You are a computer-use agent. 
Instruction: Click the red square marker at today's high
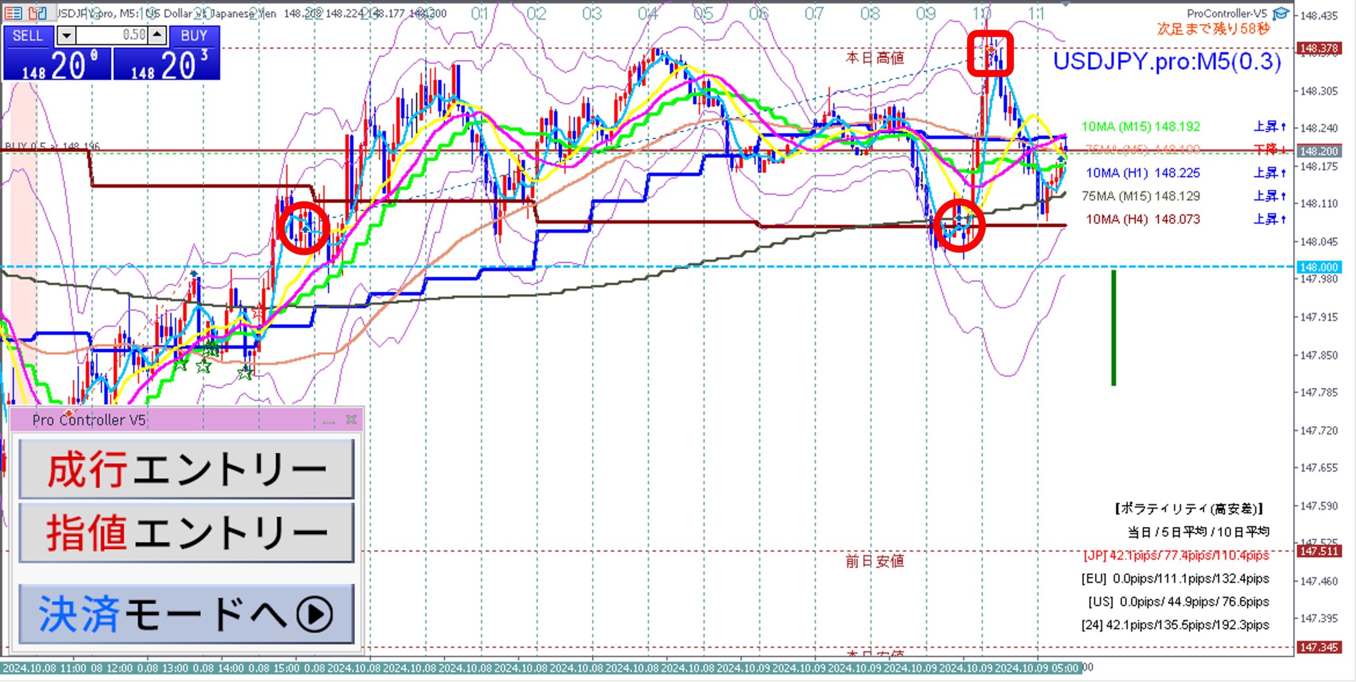tap(990, 53)
